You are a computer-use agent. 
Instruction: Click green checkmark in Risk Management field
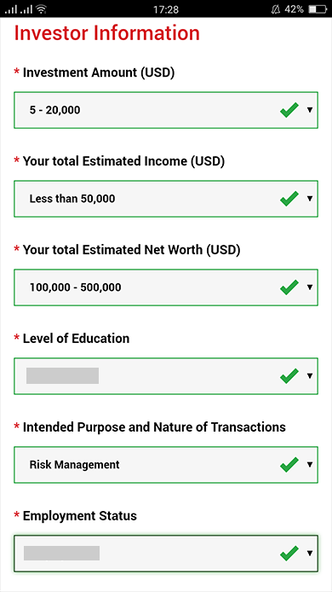click(x=289, y=465)
